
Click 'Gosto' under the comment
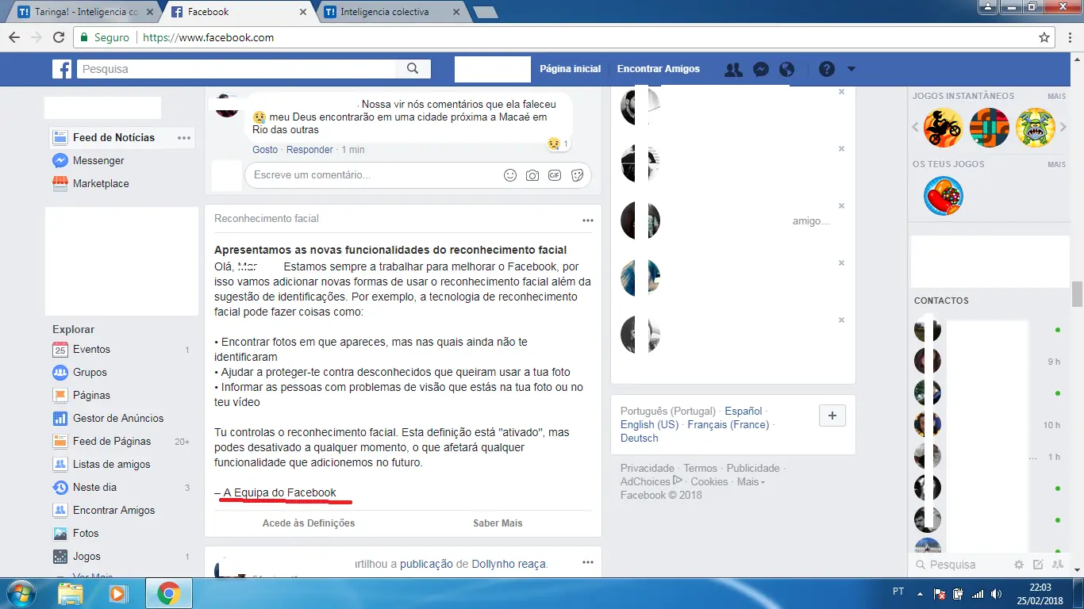(x=265, y=150)
